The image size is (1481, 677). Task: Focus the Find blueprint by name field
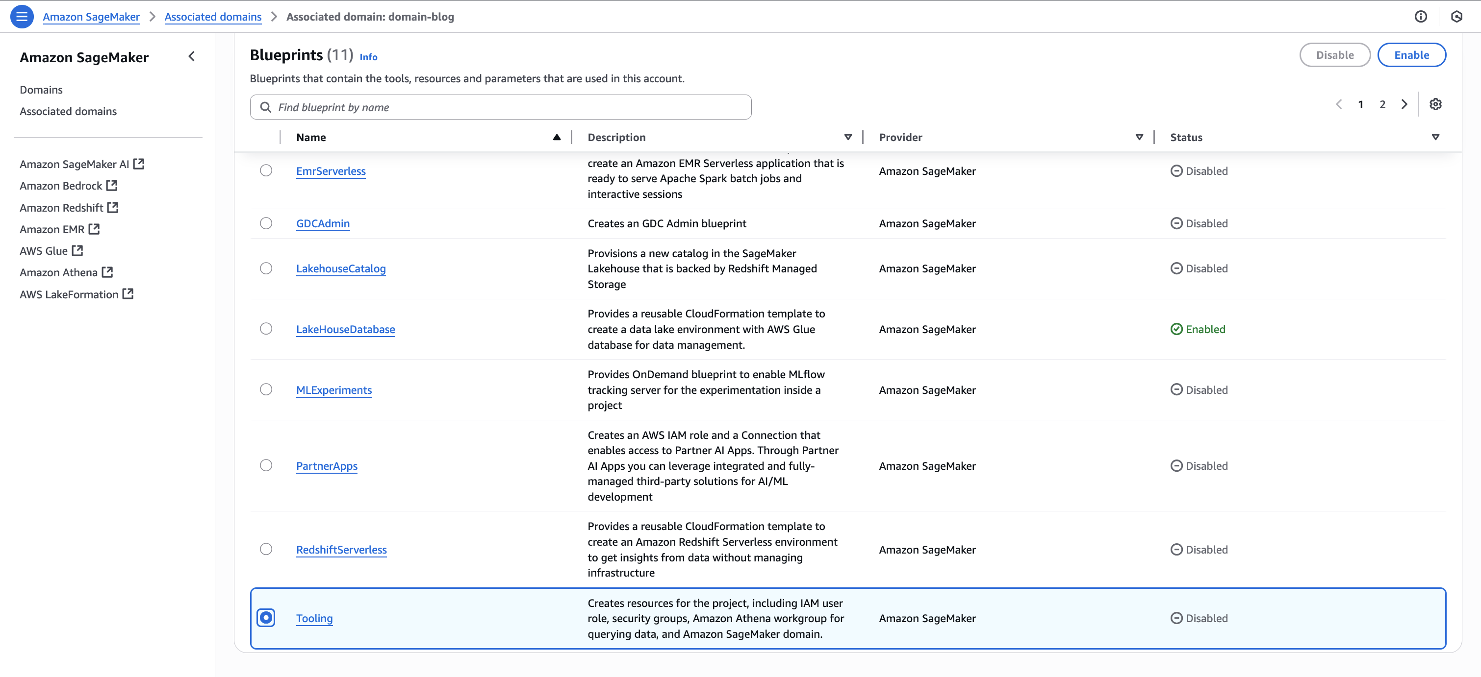500,107
